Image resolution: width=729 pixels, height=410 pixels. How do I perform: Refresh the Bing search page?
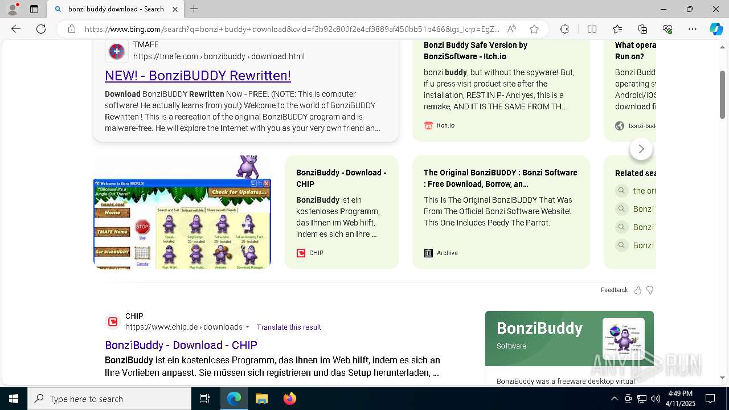41,29
